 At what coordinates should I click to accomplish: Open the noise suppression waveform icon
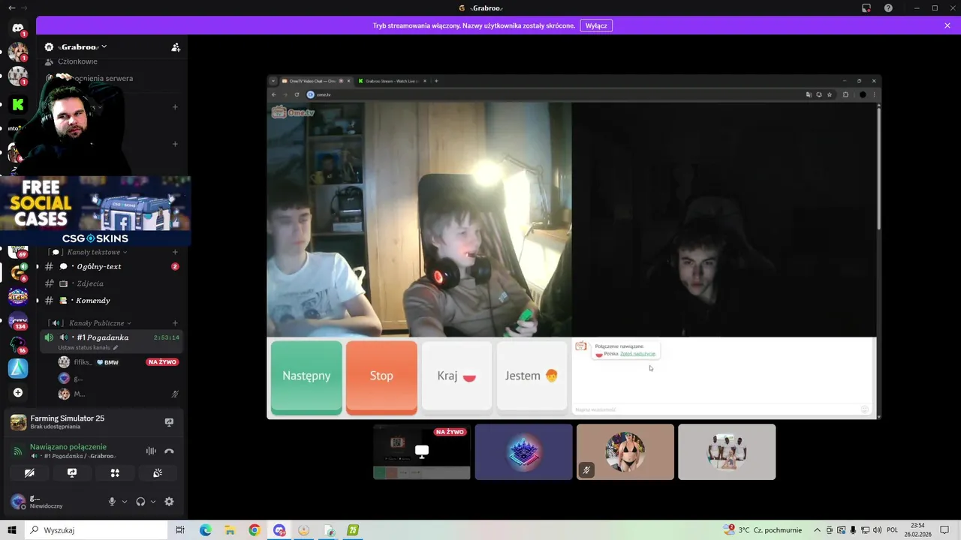click(151, 451)
